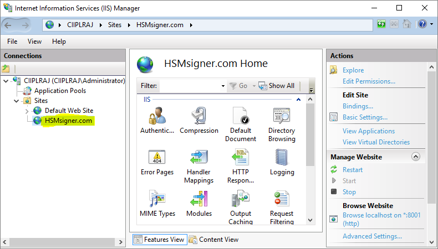438x249 pixels.
Task: Click the Restart link
Action: coord(353,170)
